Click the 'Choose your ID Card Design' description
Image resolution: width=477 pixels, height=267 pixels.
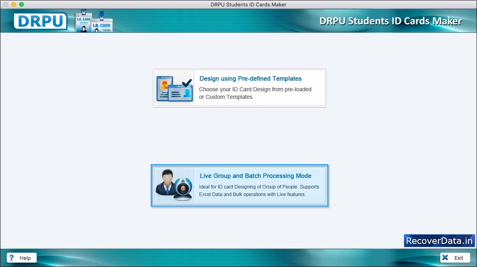[255, 93]
